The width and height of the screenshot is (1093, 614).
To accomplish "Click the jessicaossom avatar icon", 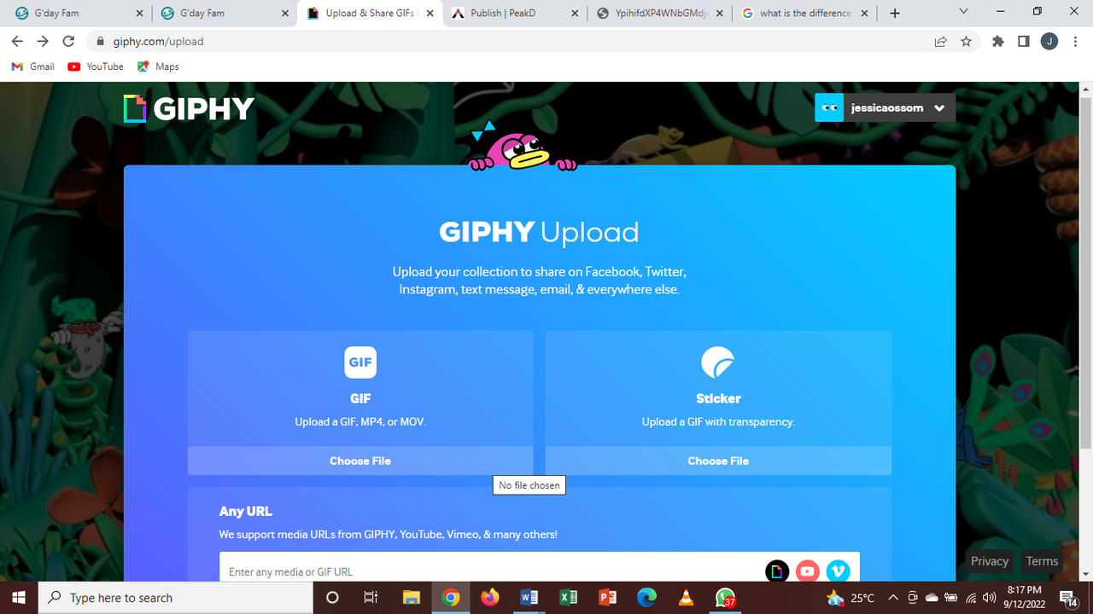I will click(x=829, y=107).
